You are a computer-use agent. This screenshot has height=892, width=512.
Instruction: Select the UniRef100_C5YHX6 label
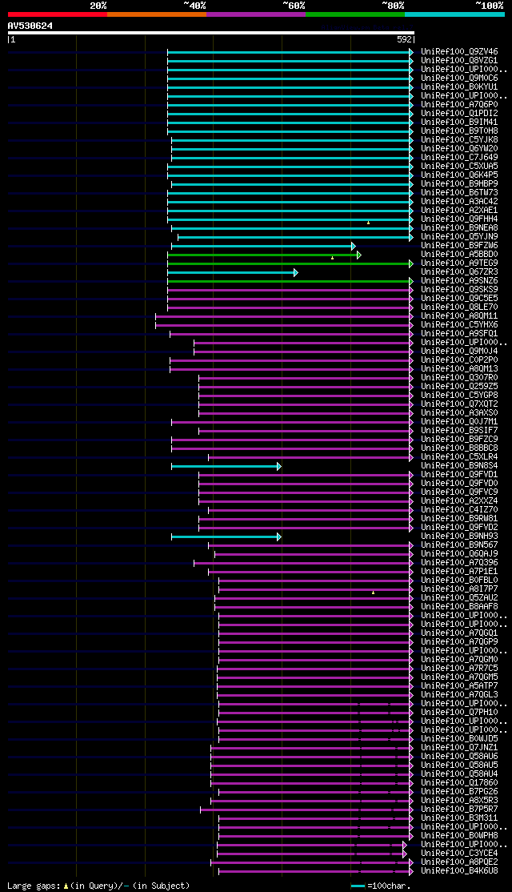coord(460,325)
